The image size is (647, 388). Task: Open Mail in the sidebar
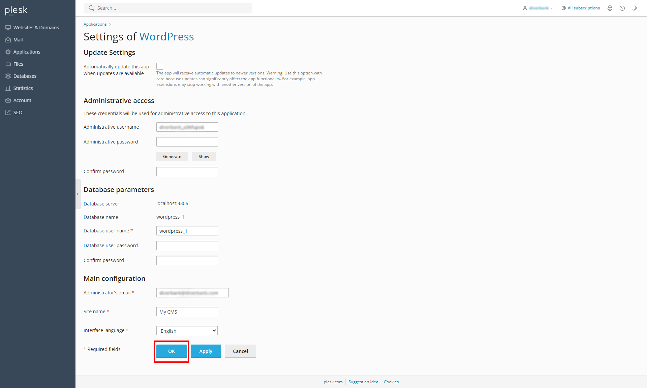(18, 40)
